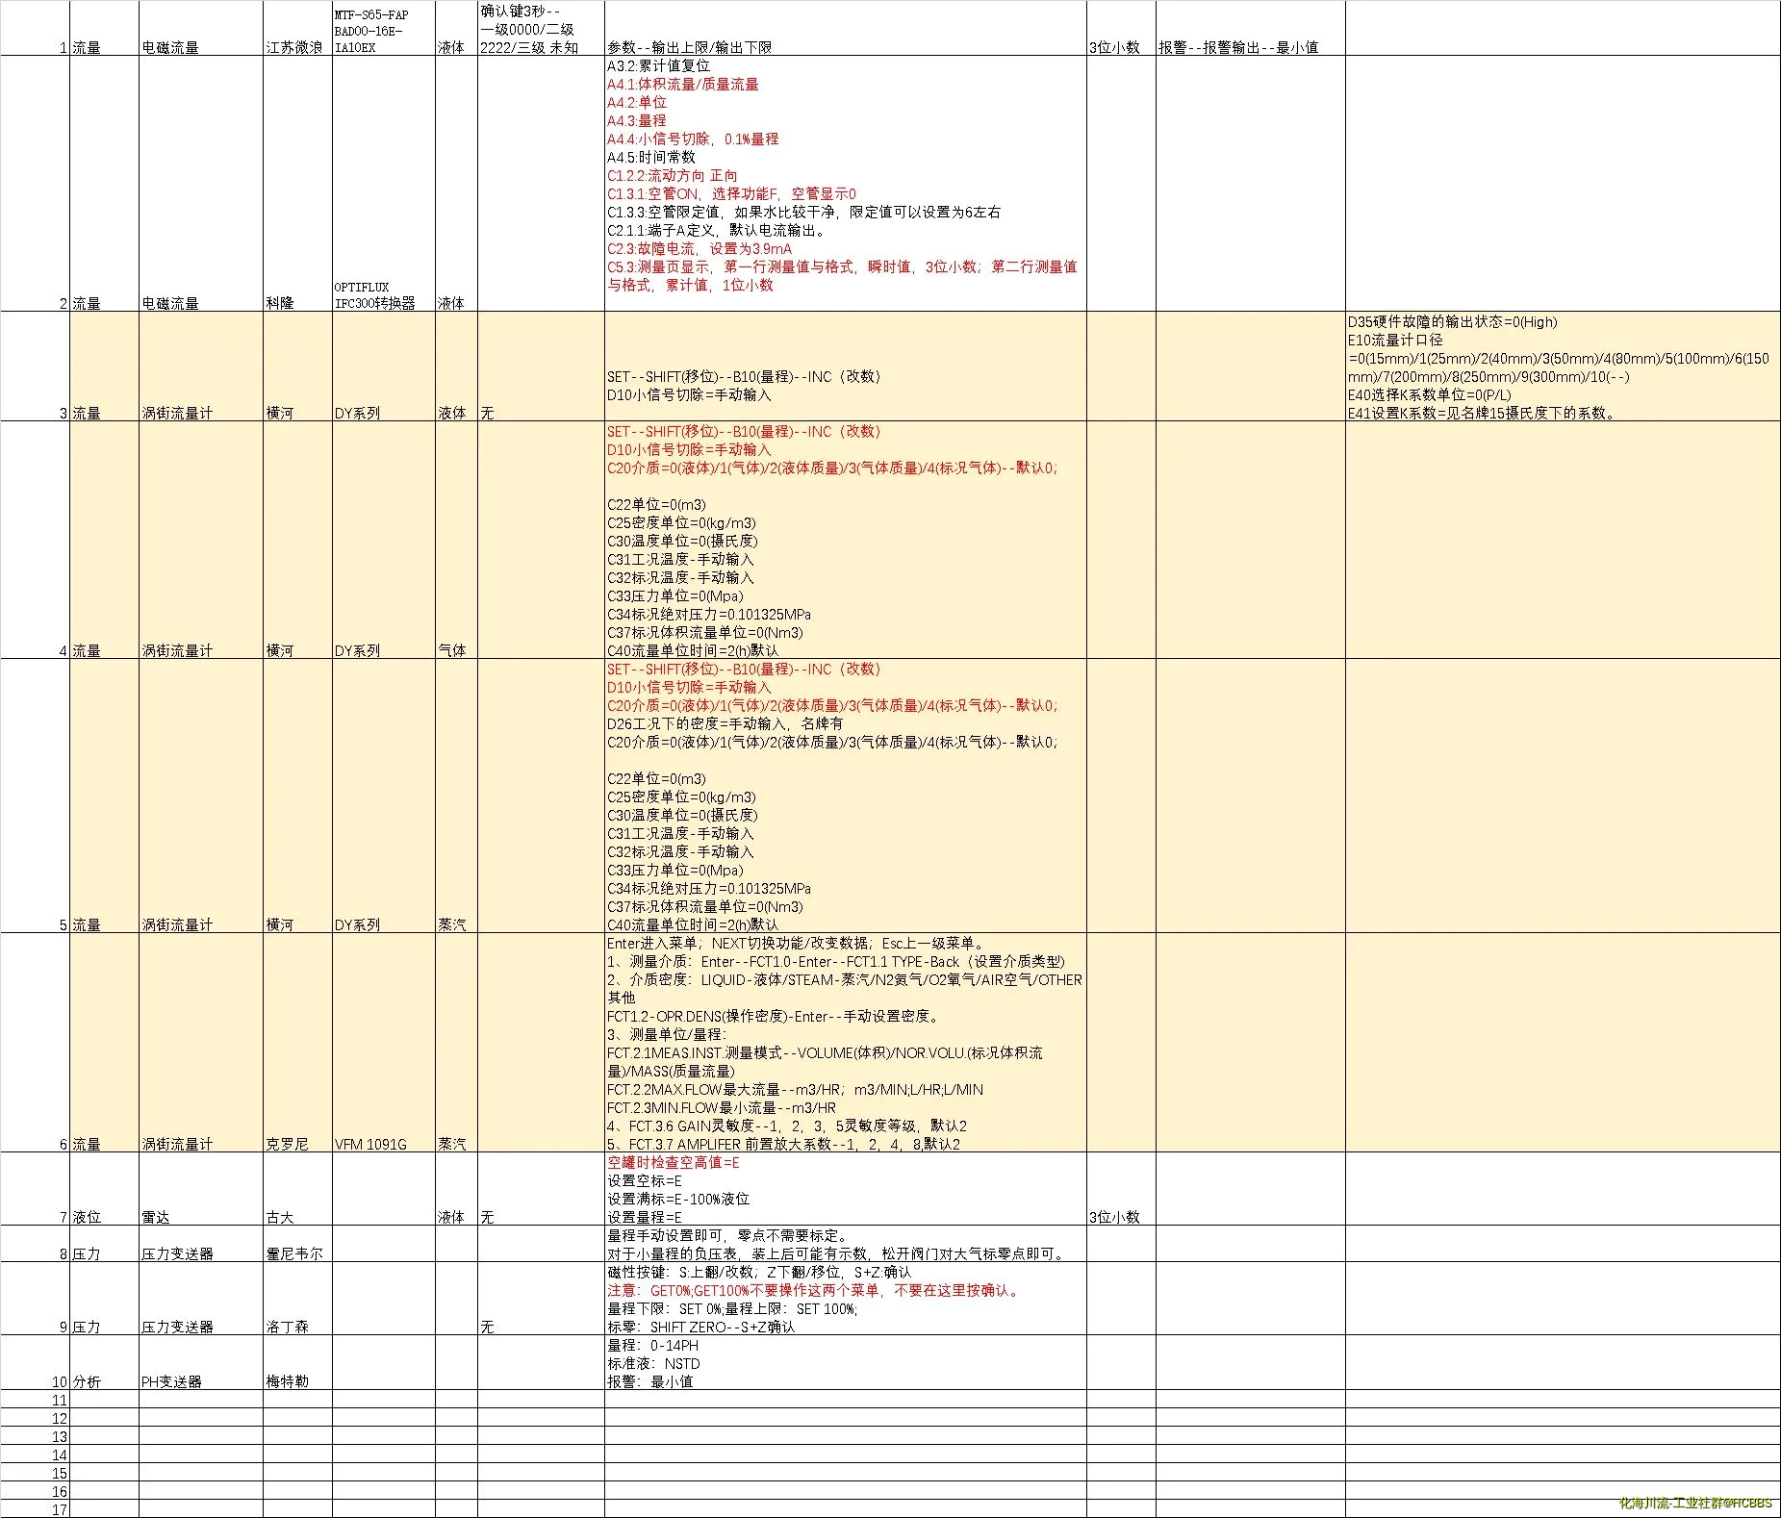The height and width of the screenshot is (1518, 1781).
Task: Select the cell containing 江苏微浪
Action: pyautogui.click(x=297, y=28)
